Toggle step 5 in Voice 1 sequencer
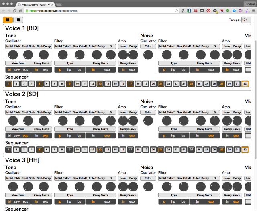The image size is (257, 211). pyautogui.click(x=39, y=84)
